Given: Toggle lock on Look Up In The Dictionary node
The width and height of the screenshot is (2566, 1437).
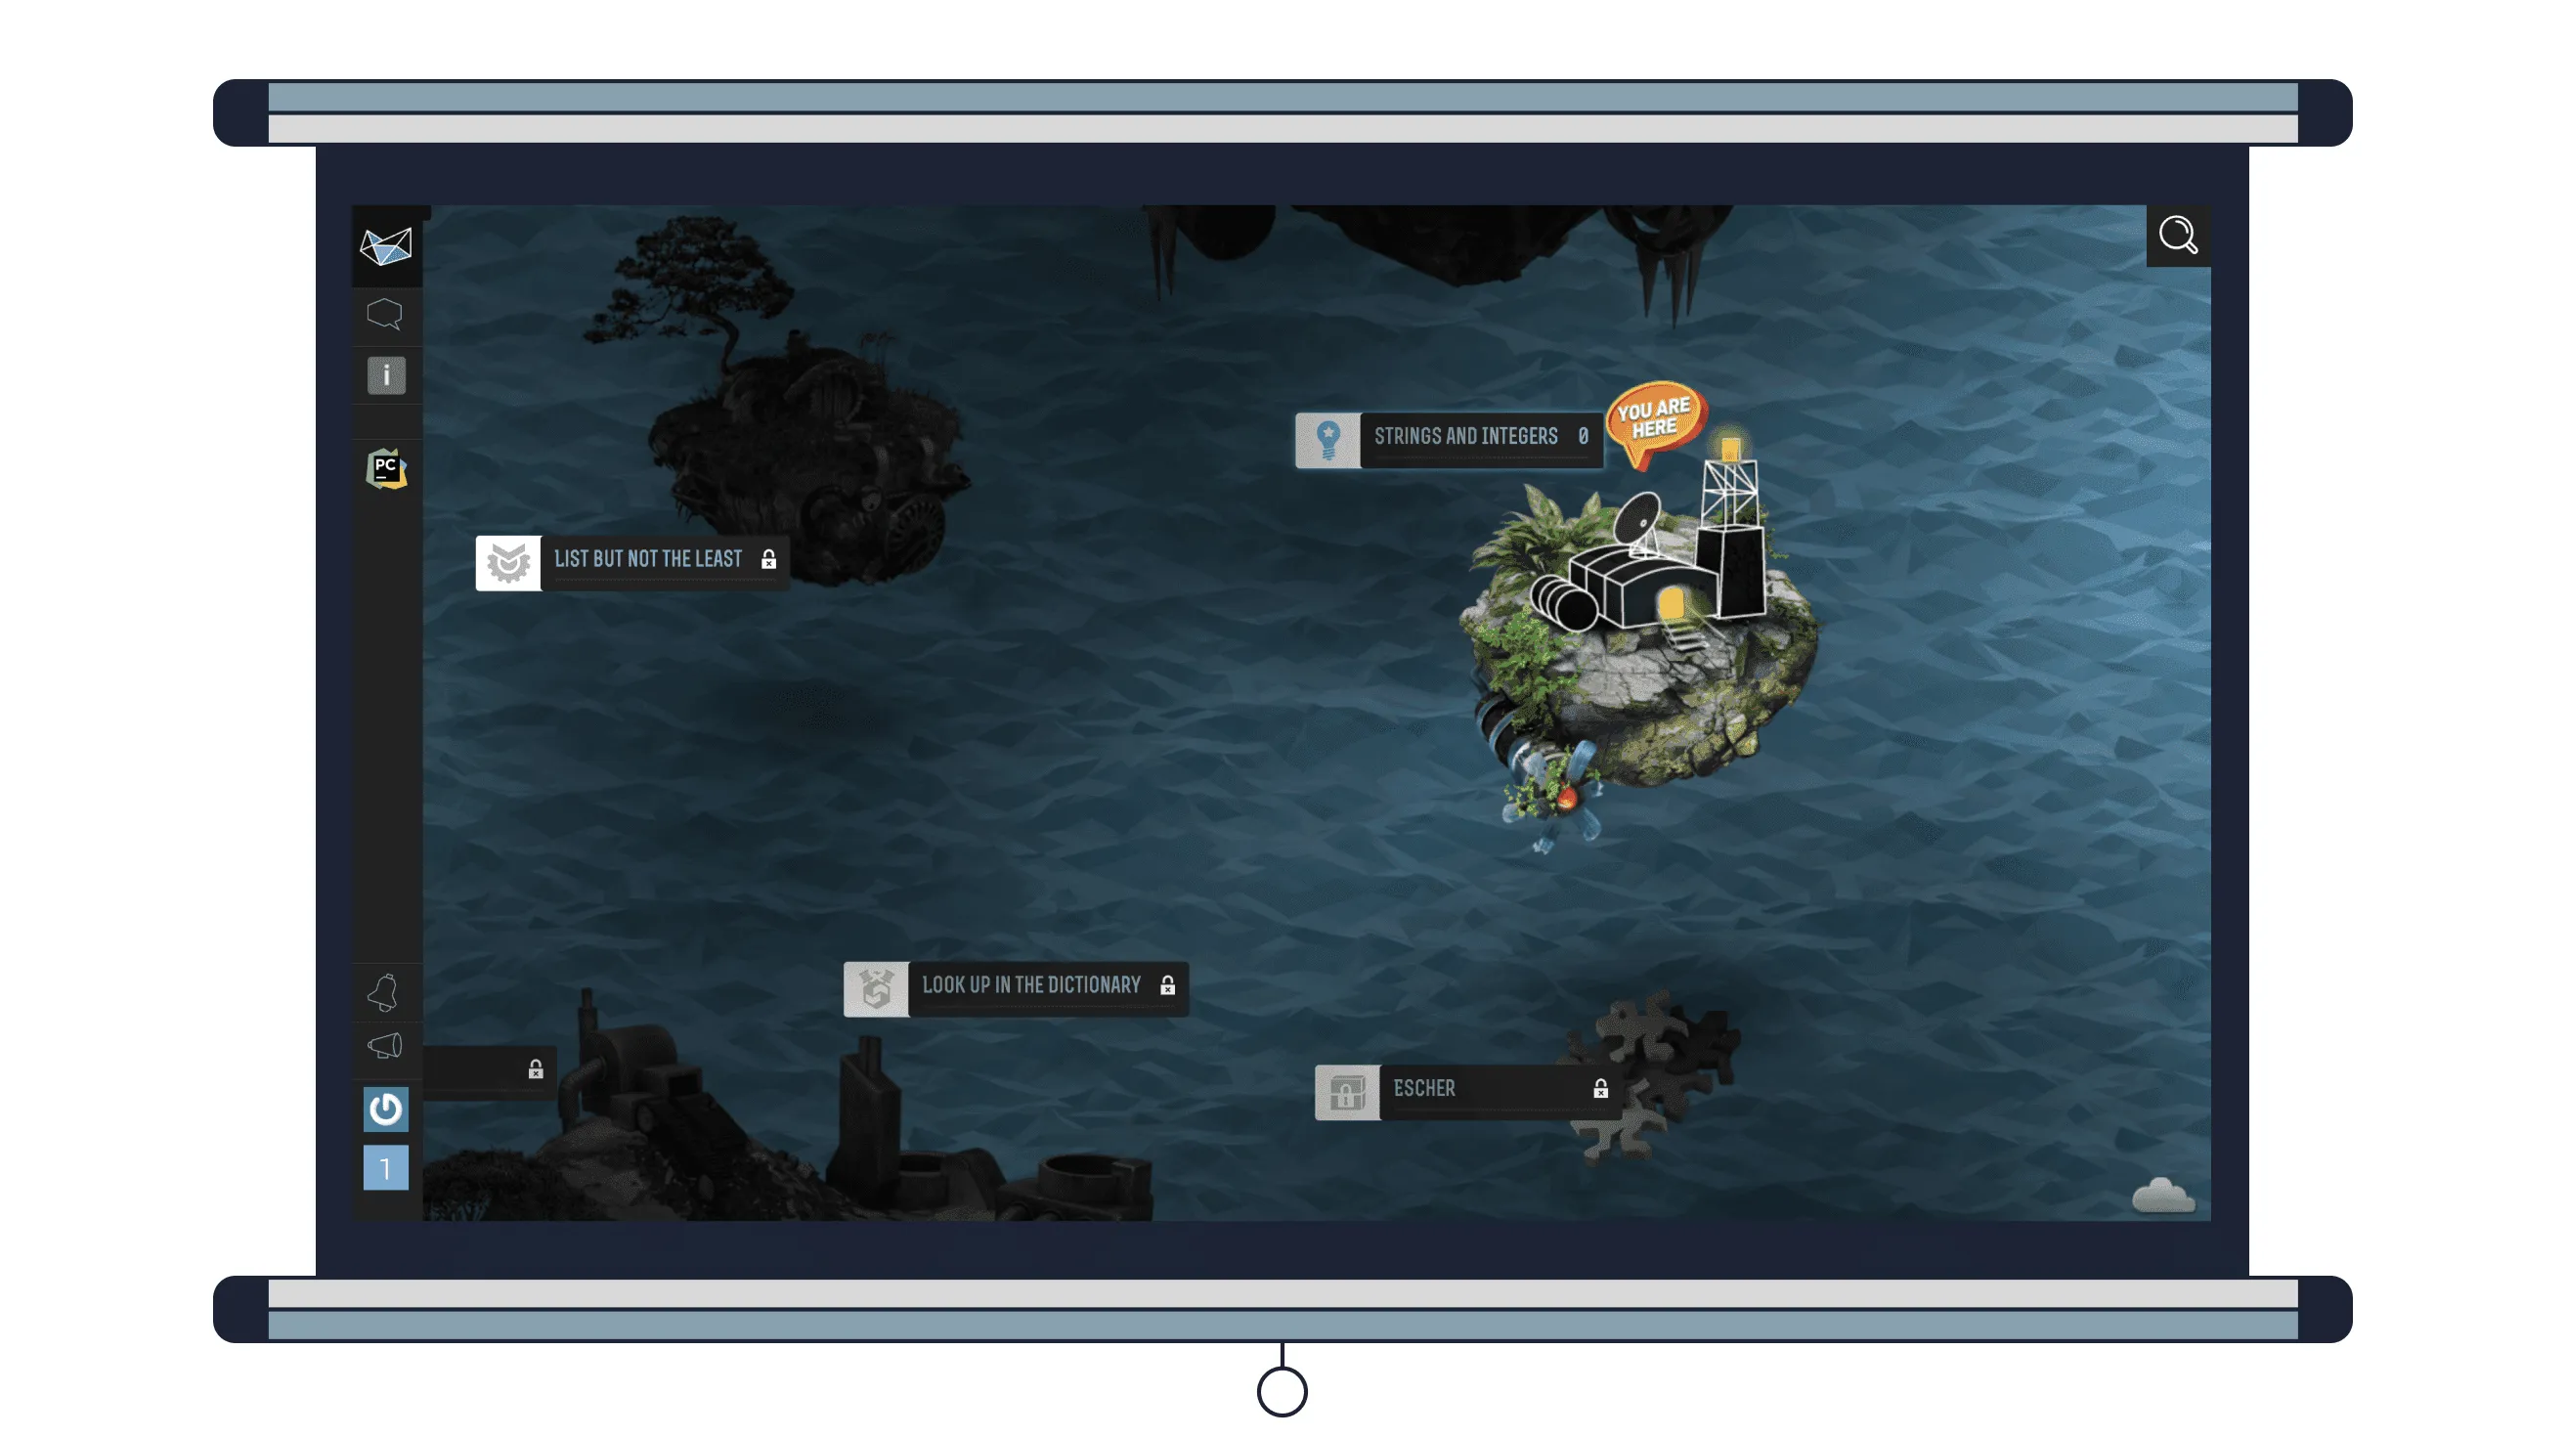Looking at the screenshot, I should coord(1163,983).
